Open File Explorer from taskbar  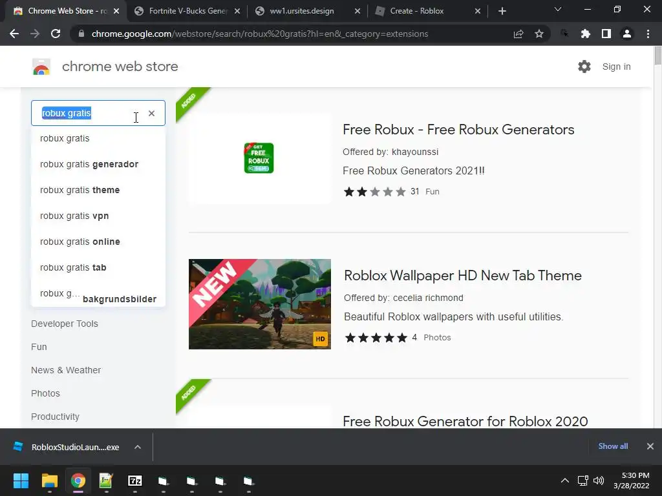point(49,480)
